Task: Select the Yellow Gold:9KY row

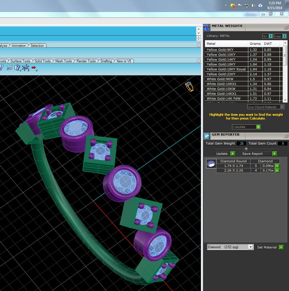Action: click(x=244, y=49)
